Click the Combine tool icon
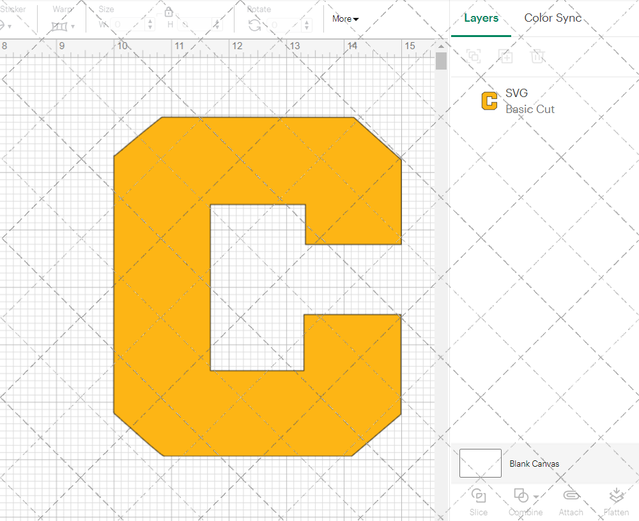The image size is (639, 521). tap(519, 497)
